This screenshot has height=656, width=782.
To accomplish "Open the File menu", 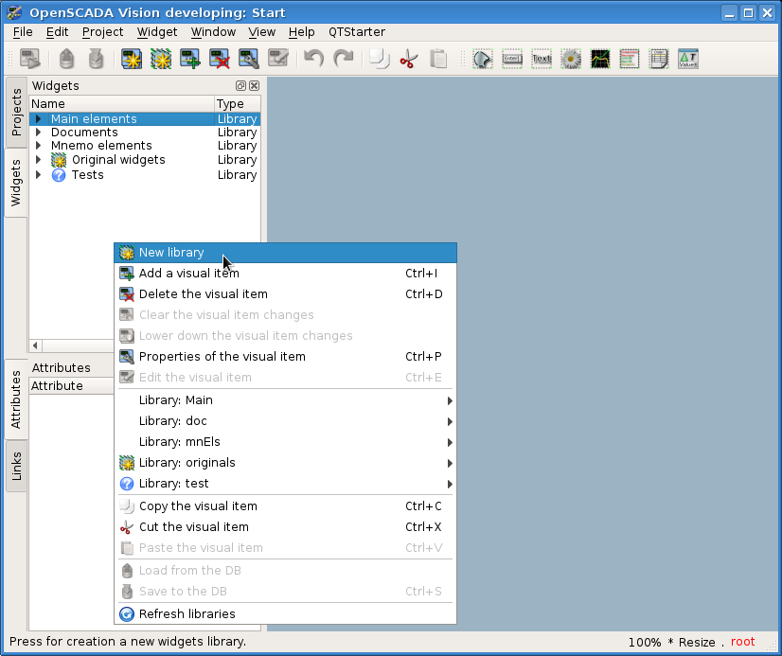I will tap(23, 32).
